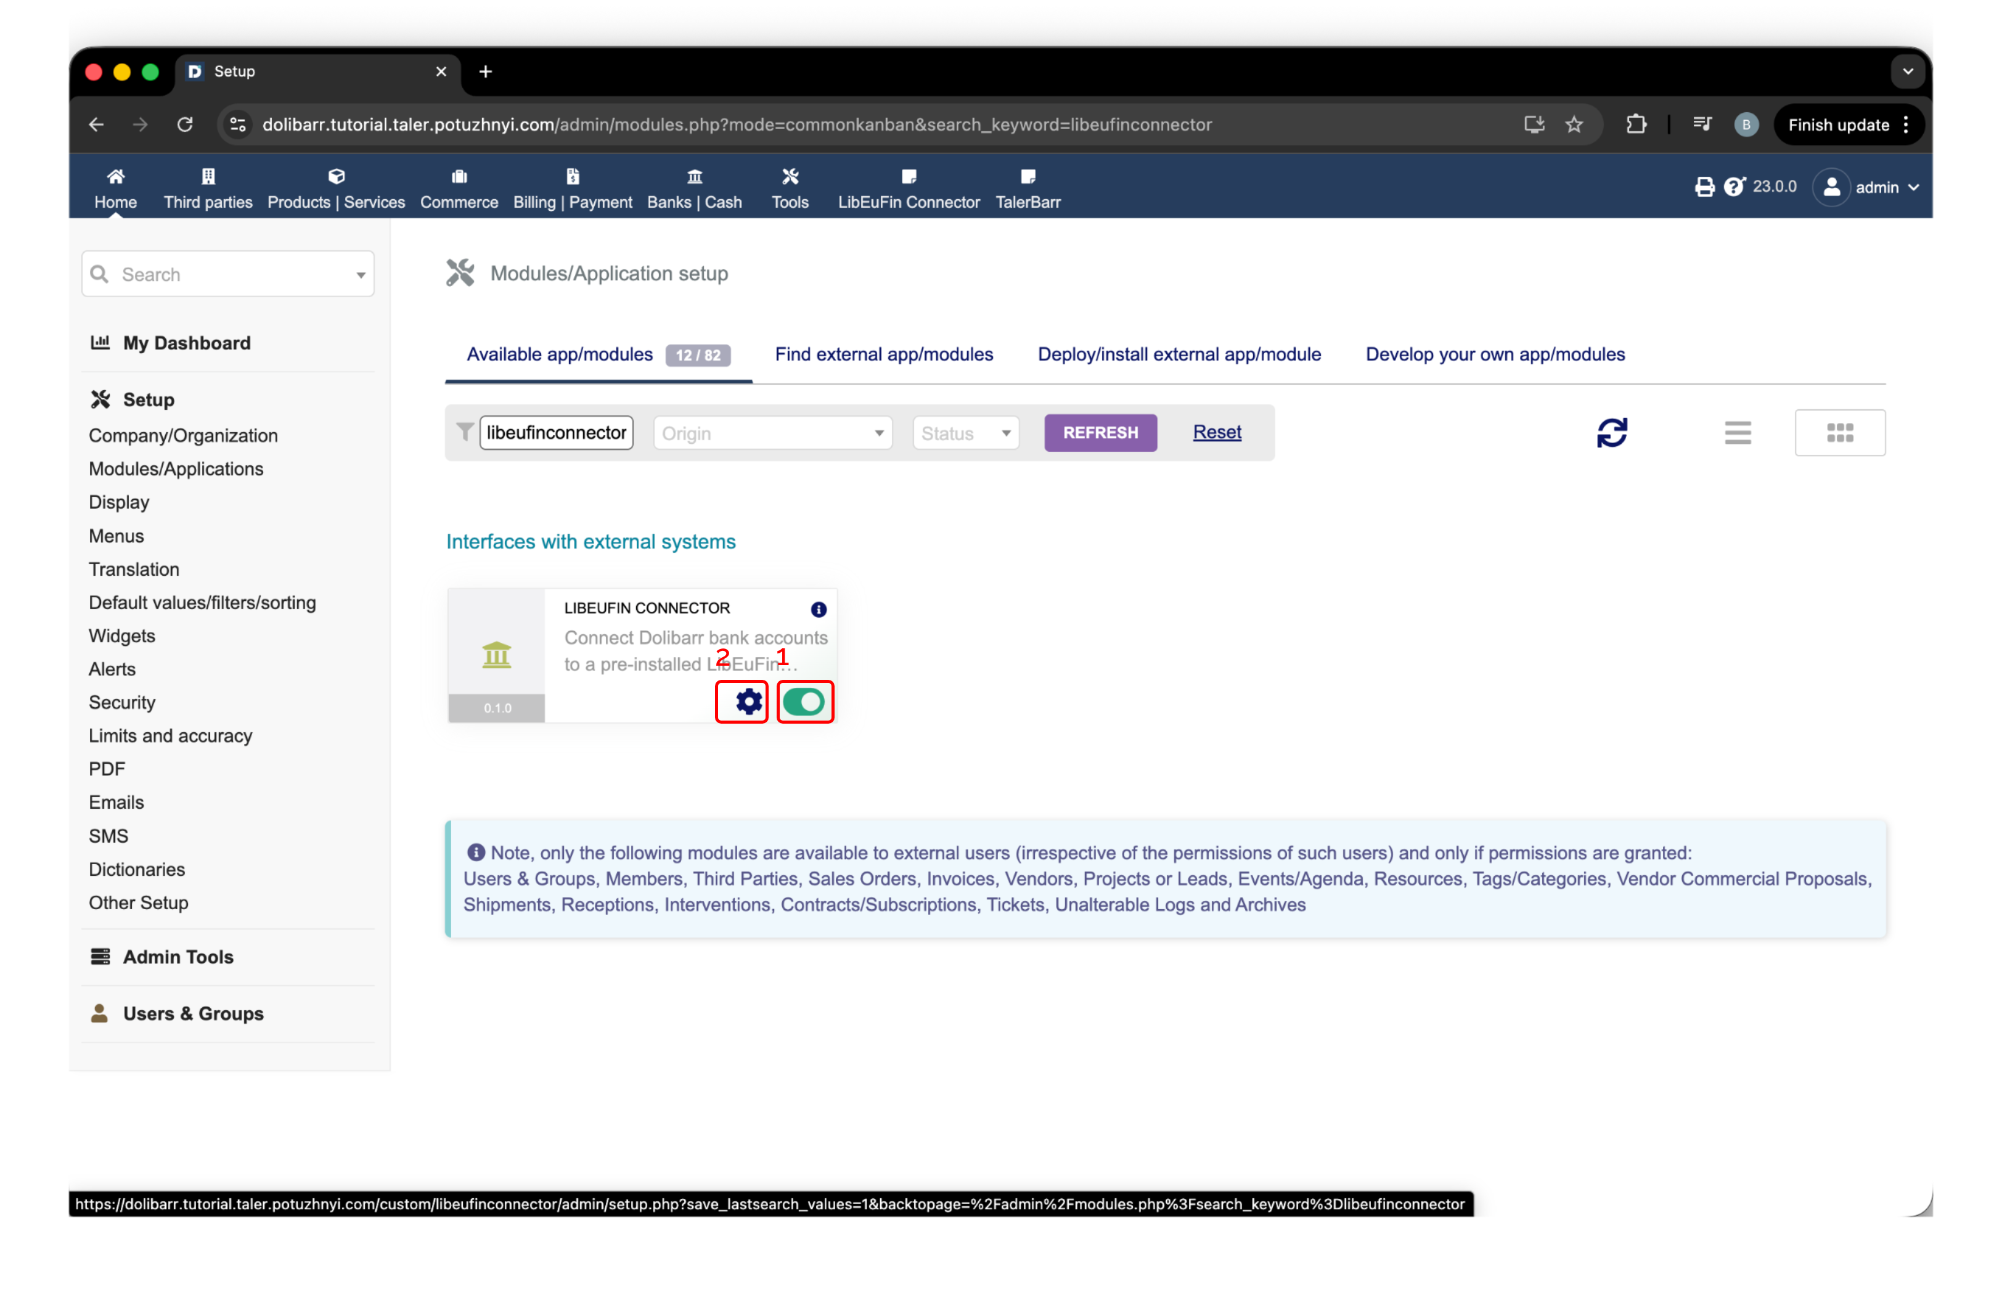
Task: Open Dictionaries in Setup sidebar
Action: click(137, 869)
